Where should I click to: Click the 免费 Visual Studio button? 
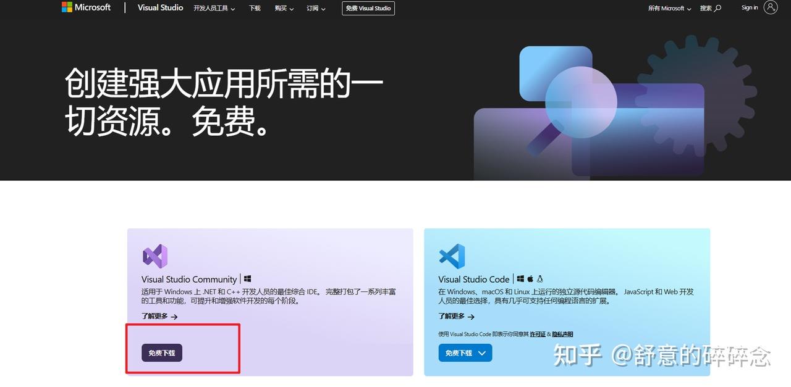[368, 8]
